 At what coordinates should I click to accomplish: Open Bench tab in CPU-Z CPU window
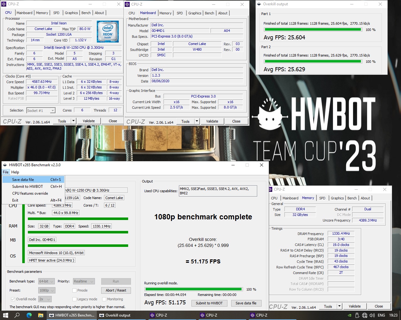pyautogui.click(x=86, y=13)
